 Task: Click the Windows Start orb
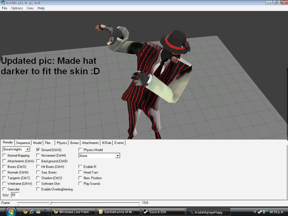pos(10,211)
